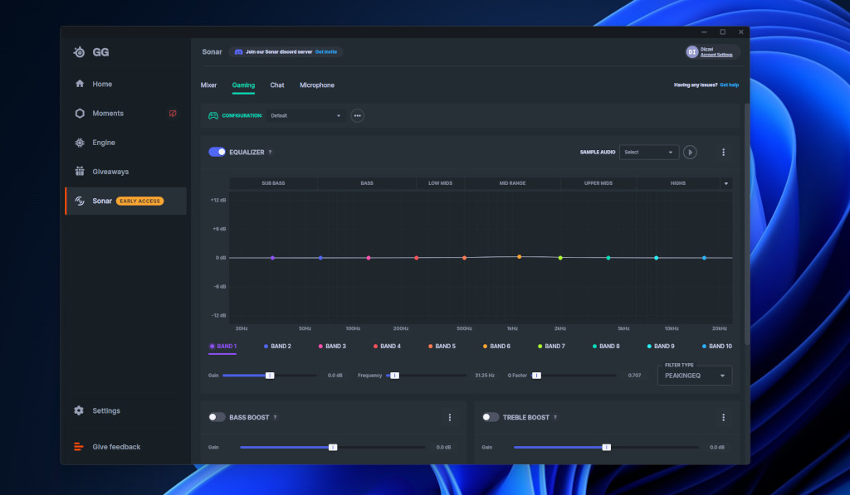The image size is (850, 495).
Task: Select the BAND 1 tab
Action: point(222,346)
